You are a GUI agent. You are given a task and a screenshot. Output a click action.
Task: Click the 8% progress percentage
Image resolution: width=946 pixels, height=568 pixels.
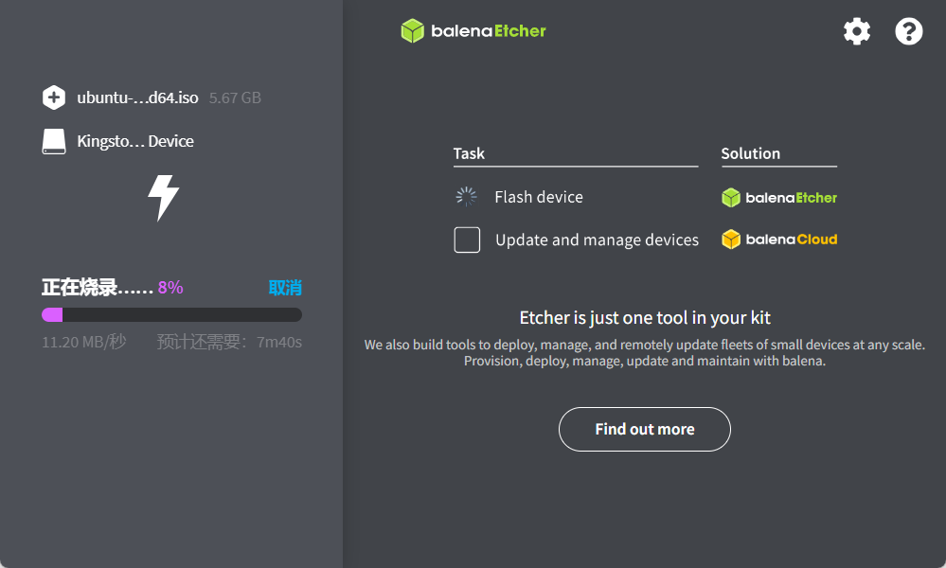pos(170,288)
